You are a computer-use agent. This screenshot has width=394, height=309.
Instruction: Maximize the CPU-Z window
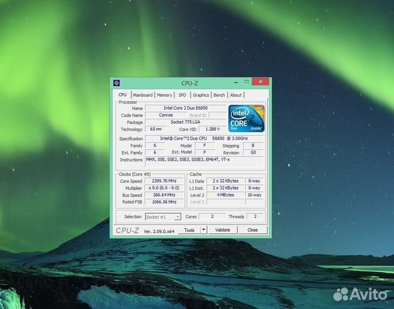tap(246, 82)
